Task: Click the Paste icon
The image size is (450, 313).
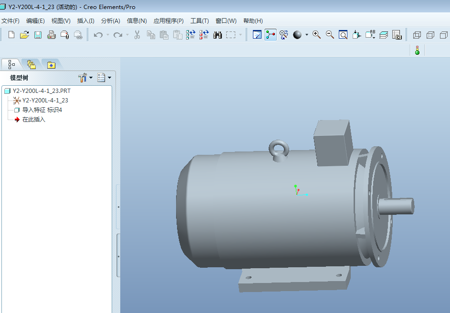Action: click(164, 35)
